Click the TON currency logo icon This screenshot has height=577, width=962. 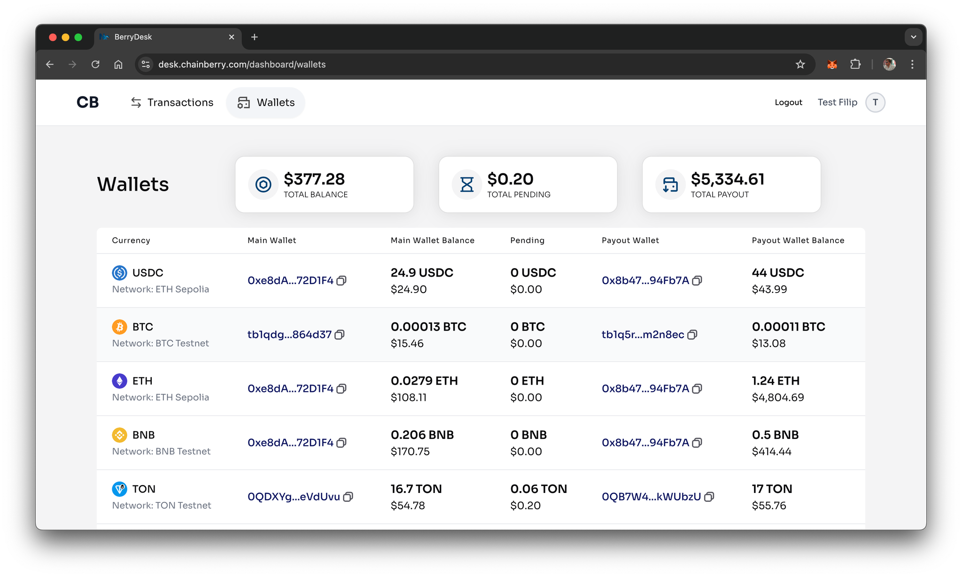119,489
